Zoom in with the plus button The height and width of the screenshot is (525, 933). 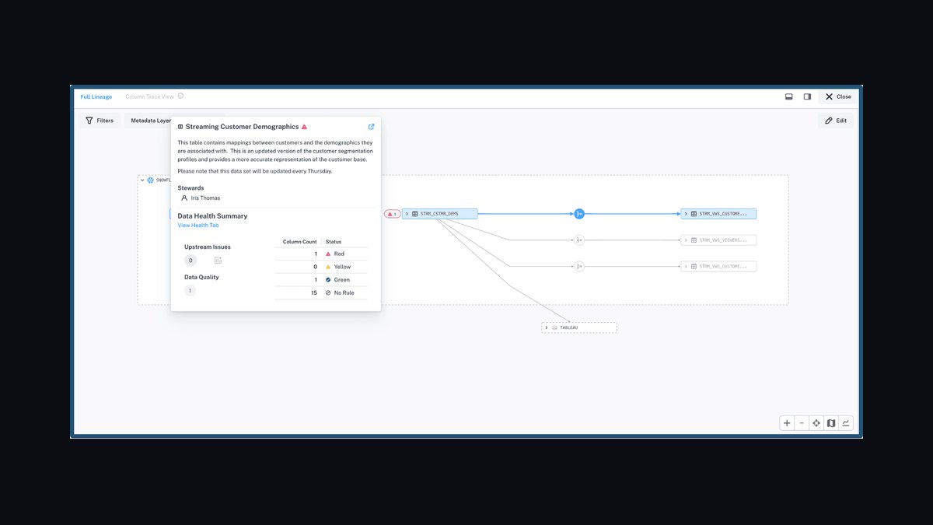point(787,423)
